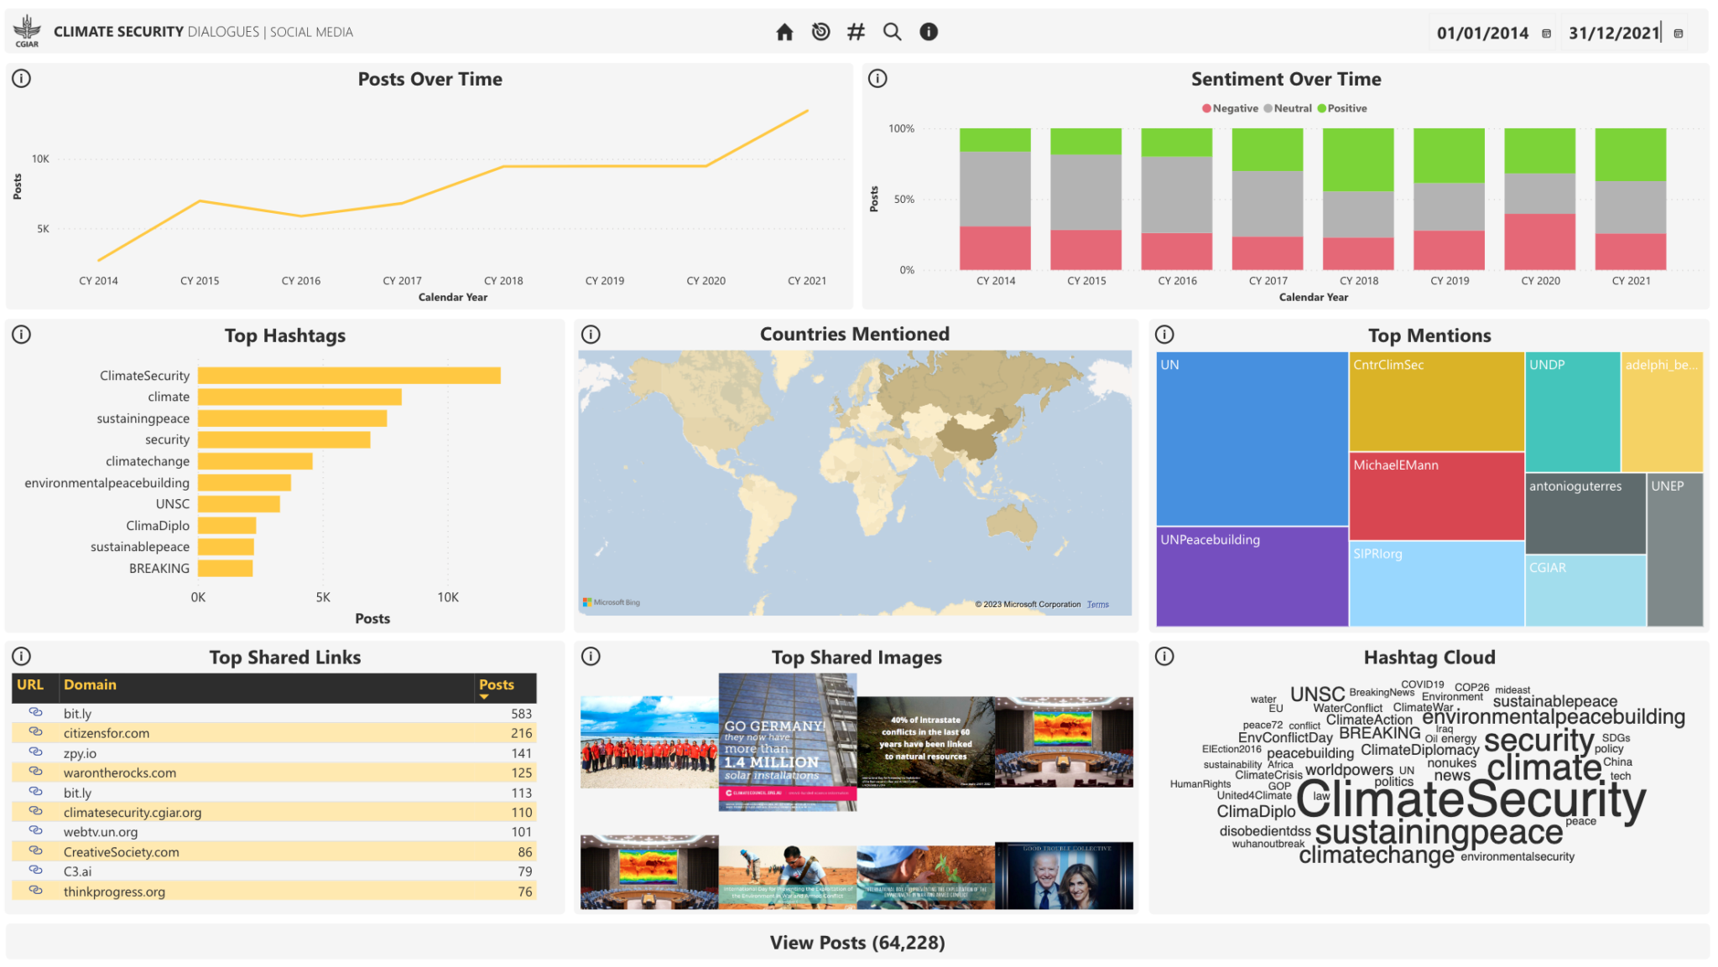Open the Terms link on map
Viewport: 1718px width, 967px height.
click(1097, 604)
